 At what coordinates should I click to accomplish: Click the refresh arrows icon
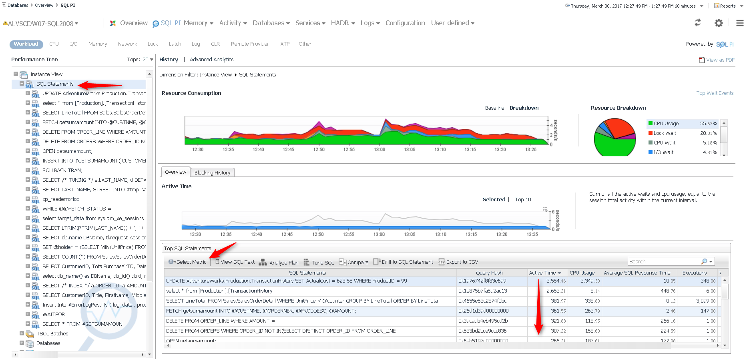coord(698,23)
